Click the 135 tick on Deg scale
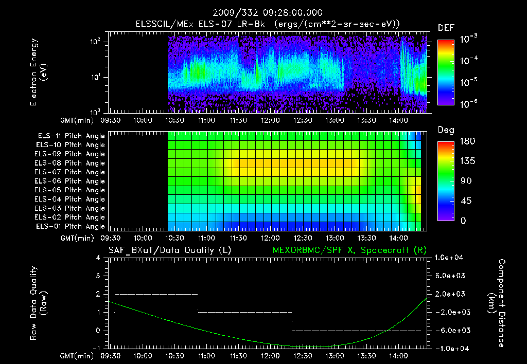The width and height of the screenshot is (527, 364). (467, 161)
